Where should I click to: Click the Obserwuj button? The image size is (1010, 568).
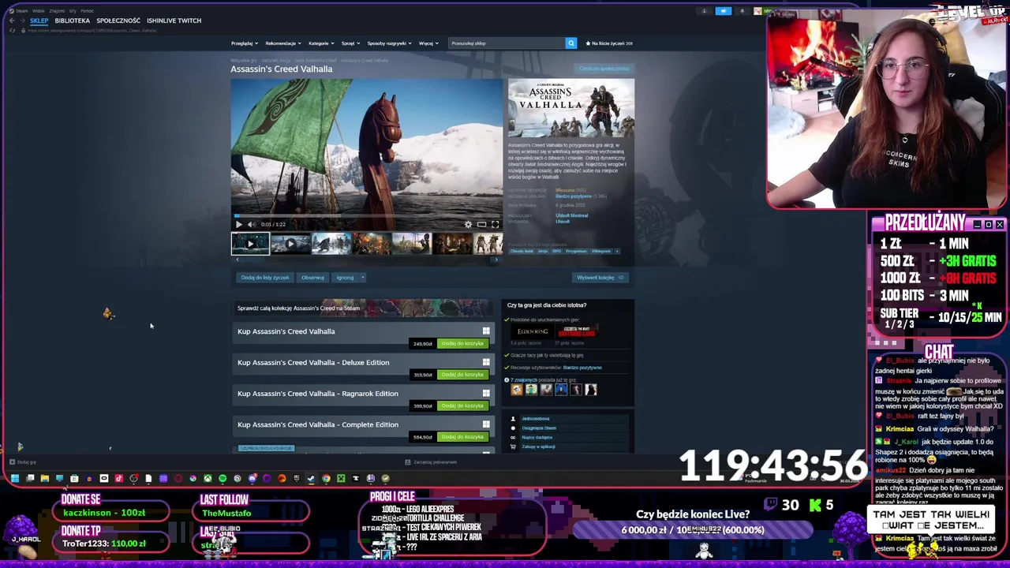pyautogui.click(x=312, y=278)
